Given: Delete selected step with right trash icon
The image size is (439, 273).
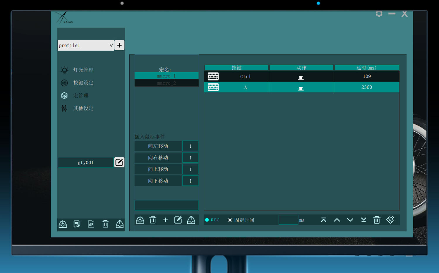Looking at the screenshot, I should [x=377, y=220].
